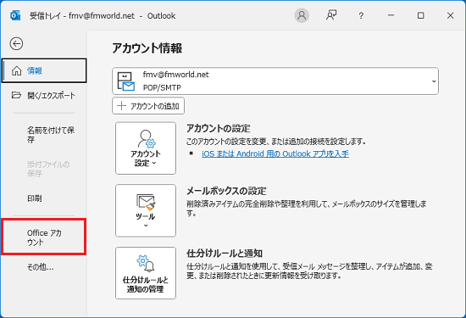Click the mailbox envelope icon beside fmv@fmworld.net

coord(126,81)
